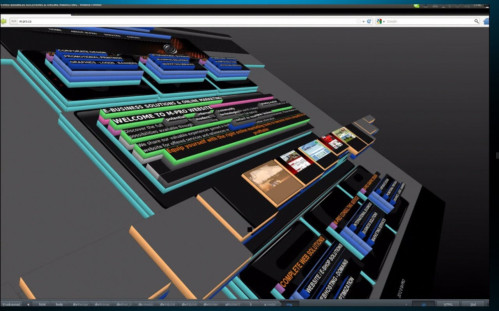Select the div#comp breadcrumb
This screenshot has width=499, height=311.
coord(102,304)
